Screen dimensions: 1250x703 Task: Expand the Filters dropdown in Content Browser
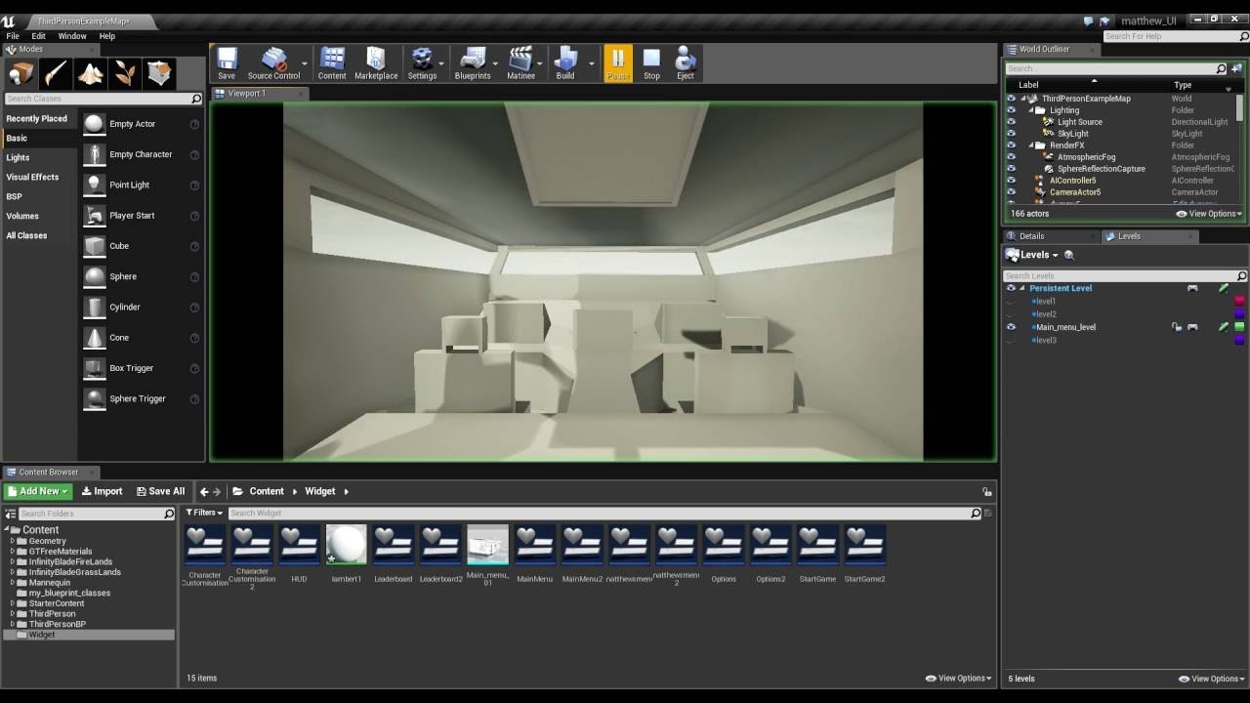tap(205, 513)
